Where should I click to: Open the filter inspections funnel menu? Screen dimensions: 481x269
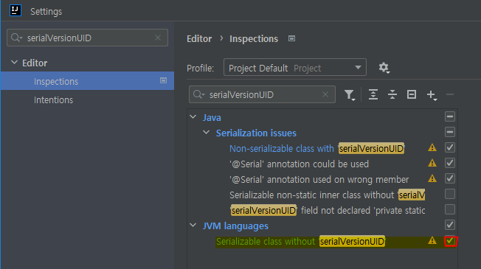(x=350, y=94)
